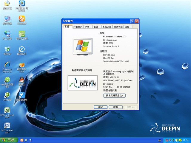Open the 系统还原 tab

[107, 27]
